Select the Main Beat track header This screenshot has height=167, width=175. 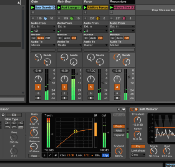(x=70, y=2)
